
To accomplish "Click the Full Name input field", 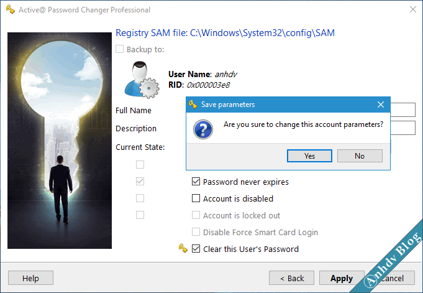I will point(403,109).
